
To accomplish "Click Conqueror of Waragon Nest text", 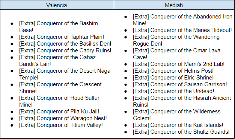I will [63, 118].
